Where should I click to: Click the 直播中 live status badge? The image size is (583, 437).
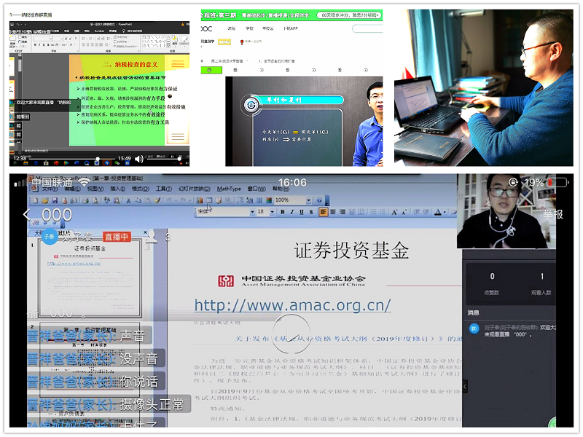pos(117,237)
